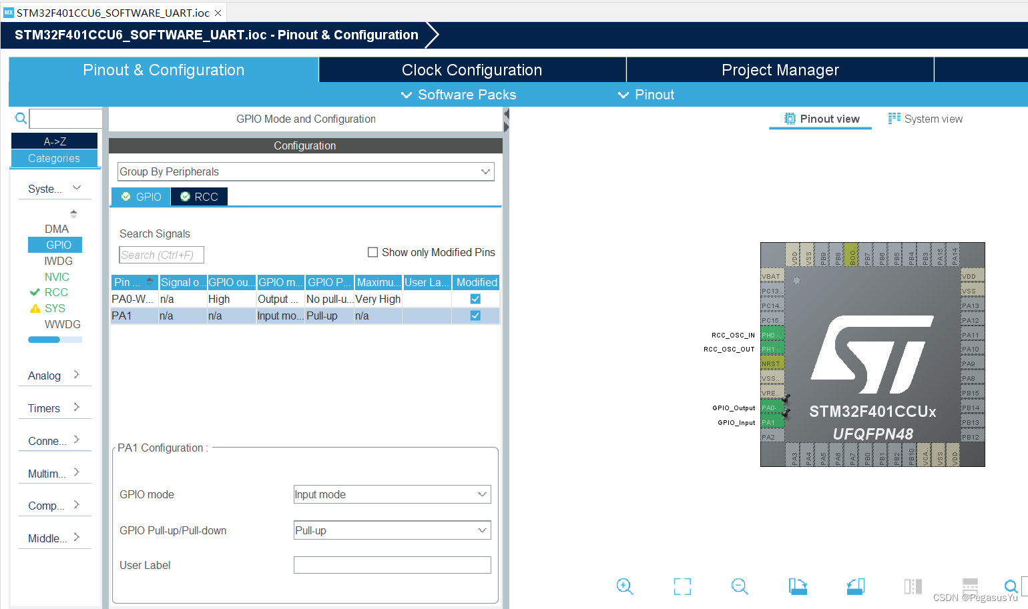
Task: Click the PA9 pin on the chip
Action: pyautogui.click(x=973, y=364)
